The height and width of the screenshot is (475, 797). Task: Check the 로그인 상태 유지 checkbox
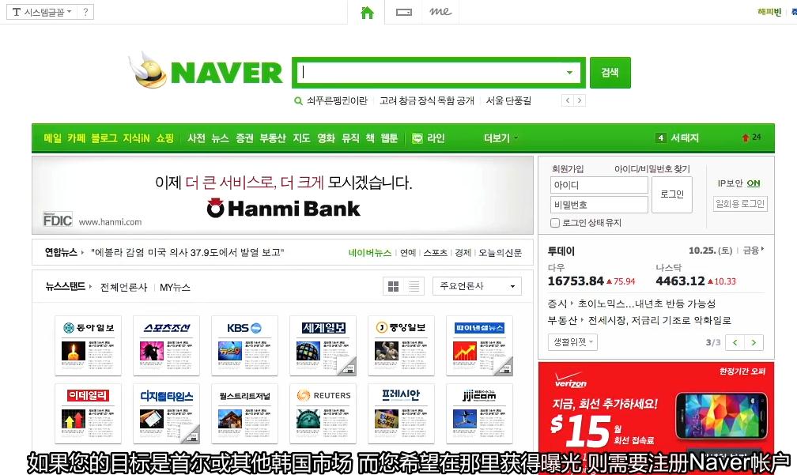pyautogui.click(x=555, y=223)
